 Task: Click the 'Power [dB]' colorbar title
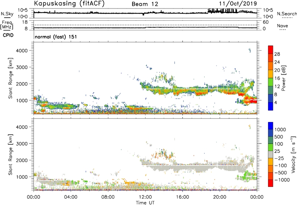pyautogui.click(x=283, y=78)
